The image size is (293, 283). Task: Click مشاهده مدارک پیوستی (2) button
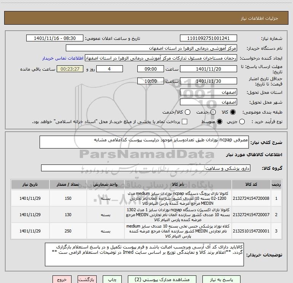pyautogui.click(x=162, y=280)
